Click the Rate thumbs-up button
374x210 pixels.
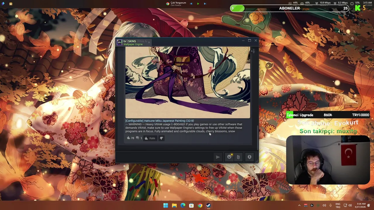tap(150, 138)
